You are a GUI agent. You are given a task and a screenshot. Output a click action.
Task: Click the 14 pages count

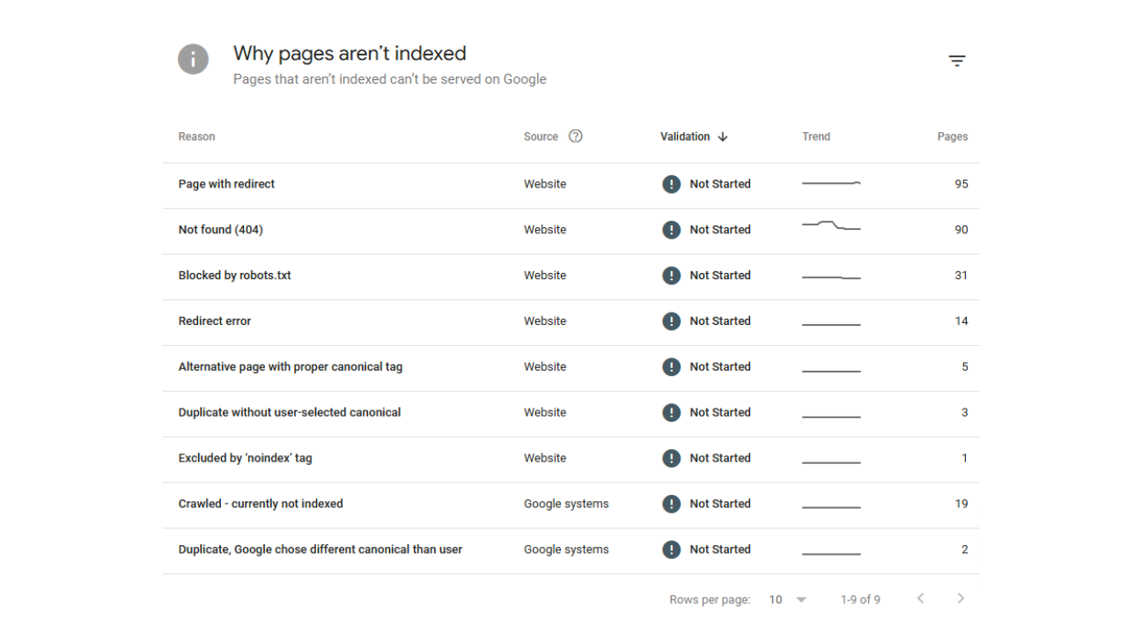pyautogui.click(x=961, y=321)
